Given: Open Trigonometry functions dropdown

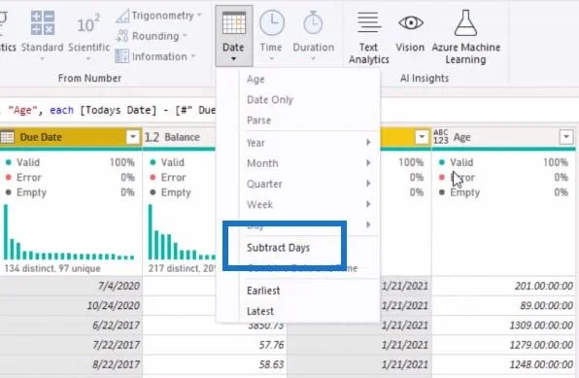Looking at the screenshot, I should point(158,16).
